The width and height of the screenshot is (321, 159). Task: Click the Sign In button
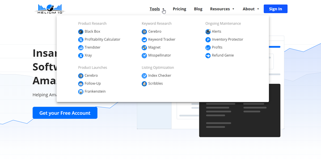275,9
